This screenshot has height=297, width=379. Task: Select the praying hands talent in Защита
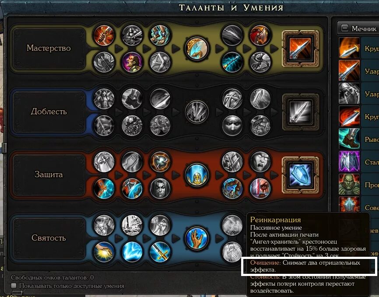(x=132, y=161)
